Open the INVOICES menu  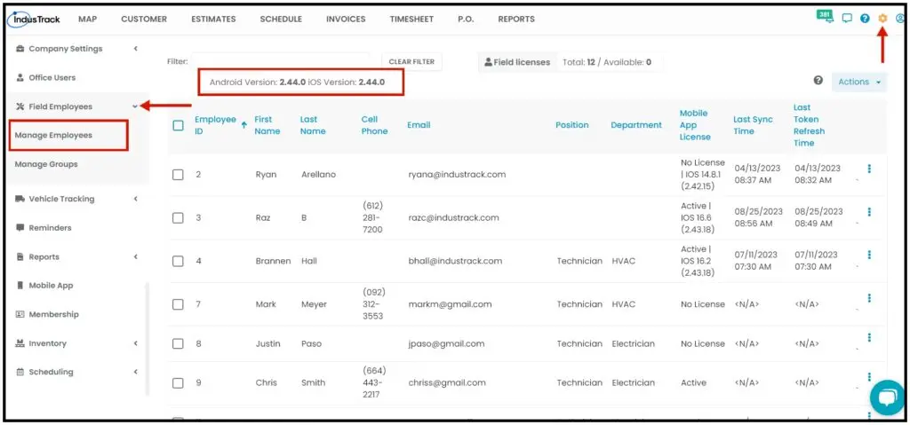pyautogui.click(x=346, y=20)
